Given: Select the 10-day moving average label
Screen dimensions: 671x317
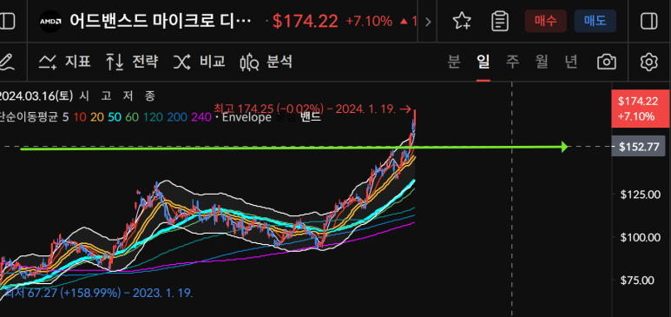Looking at the screenshot, I should (x=79, y=117).
